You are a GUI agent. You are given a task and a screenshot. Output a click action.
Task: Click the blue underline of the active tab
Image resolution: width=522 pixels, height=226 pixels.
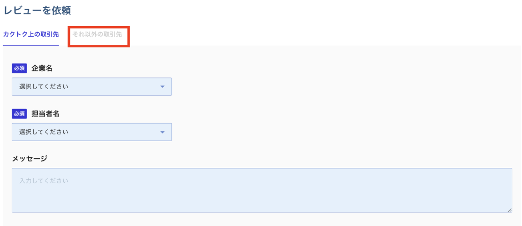coord(31,45)
